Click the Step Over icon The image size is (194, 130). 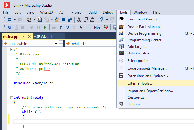[67, 27]
